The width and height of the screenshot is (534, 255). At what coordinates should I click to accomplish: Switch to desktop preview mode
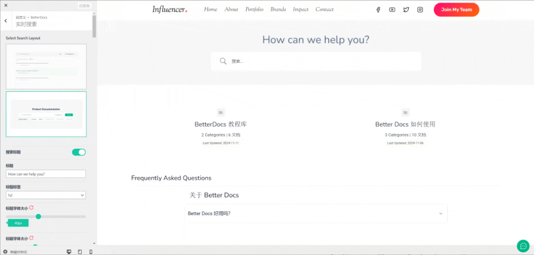point(69,252)
